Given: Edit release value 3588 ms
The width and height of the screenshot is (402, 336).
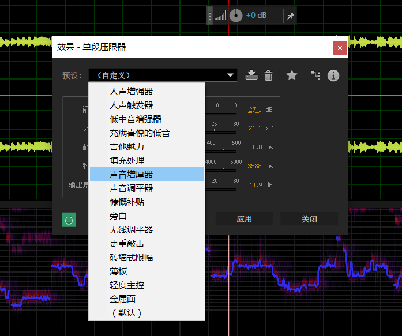Looking at the screenshot, I should tap(254, 166).
